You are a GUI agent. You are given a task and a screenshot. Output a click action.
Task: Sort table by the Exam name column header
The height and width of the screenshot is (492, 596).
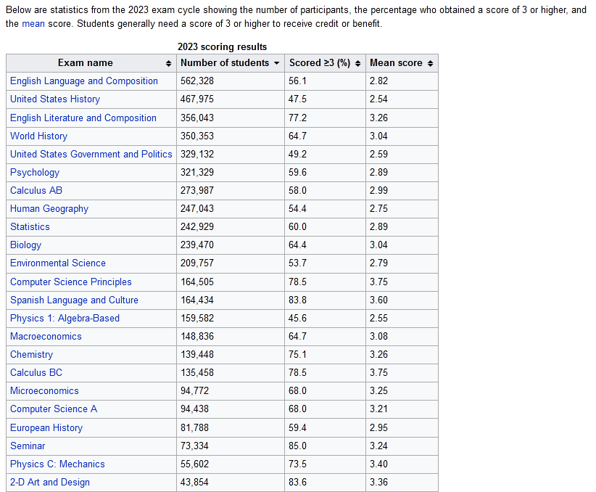(x=91, y=63)
